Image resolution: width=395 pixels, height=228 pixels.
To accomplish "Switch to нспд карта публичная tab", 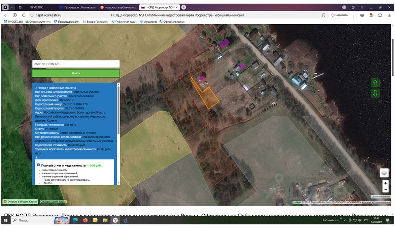I will (118, 7).
